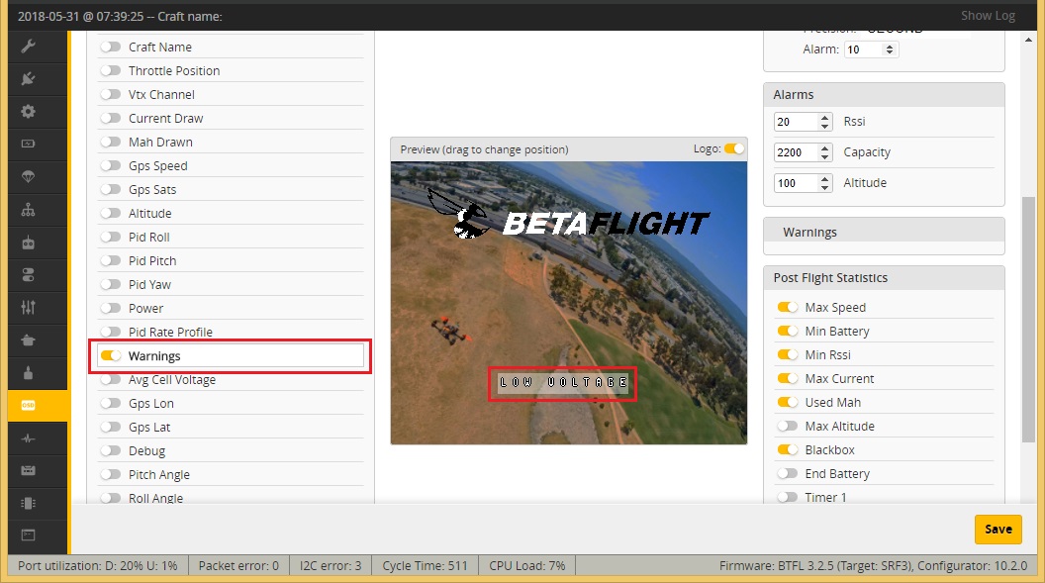Click the Post Flight Statistics header
Screen dimensions: 1045x583
884,278
